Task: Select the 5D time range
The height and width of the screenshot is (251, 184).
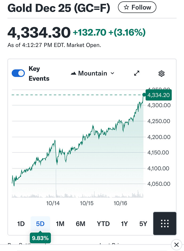Action: [40, 224]
